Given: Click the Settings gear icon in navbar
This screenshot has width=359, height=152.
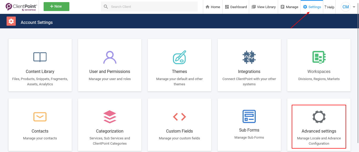Looking at the screenshot, I should (305, 7).
